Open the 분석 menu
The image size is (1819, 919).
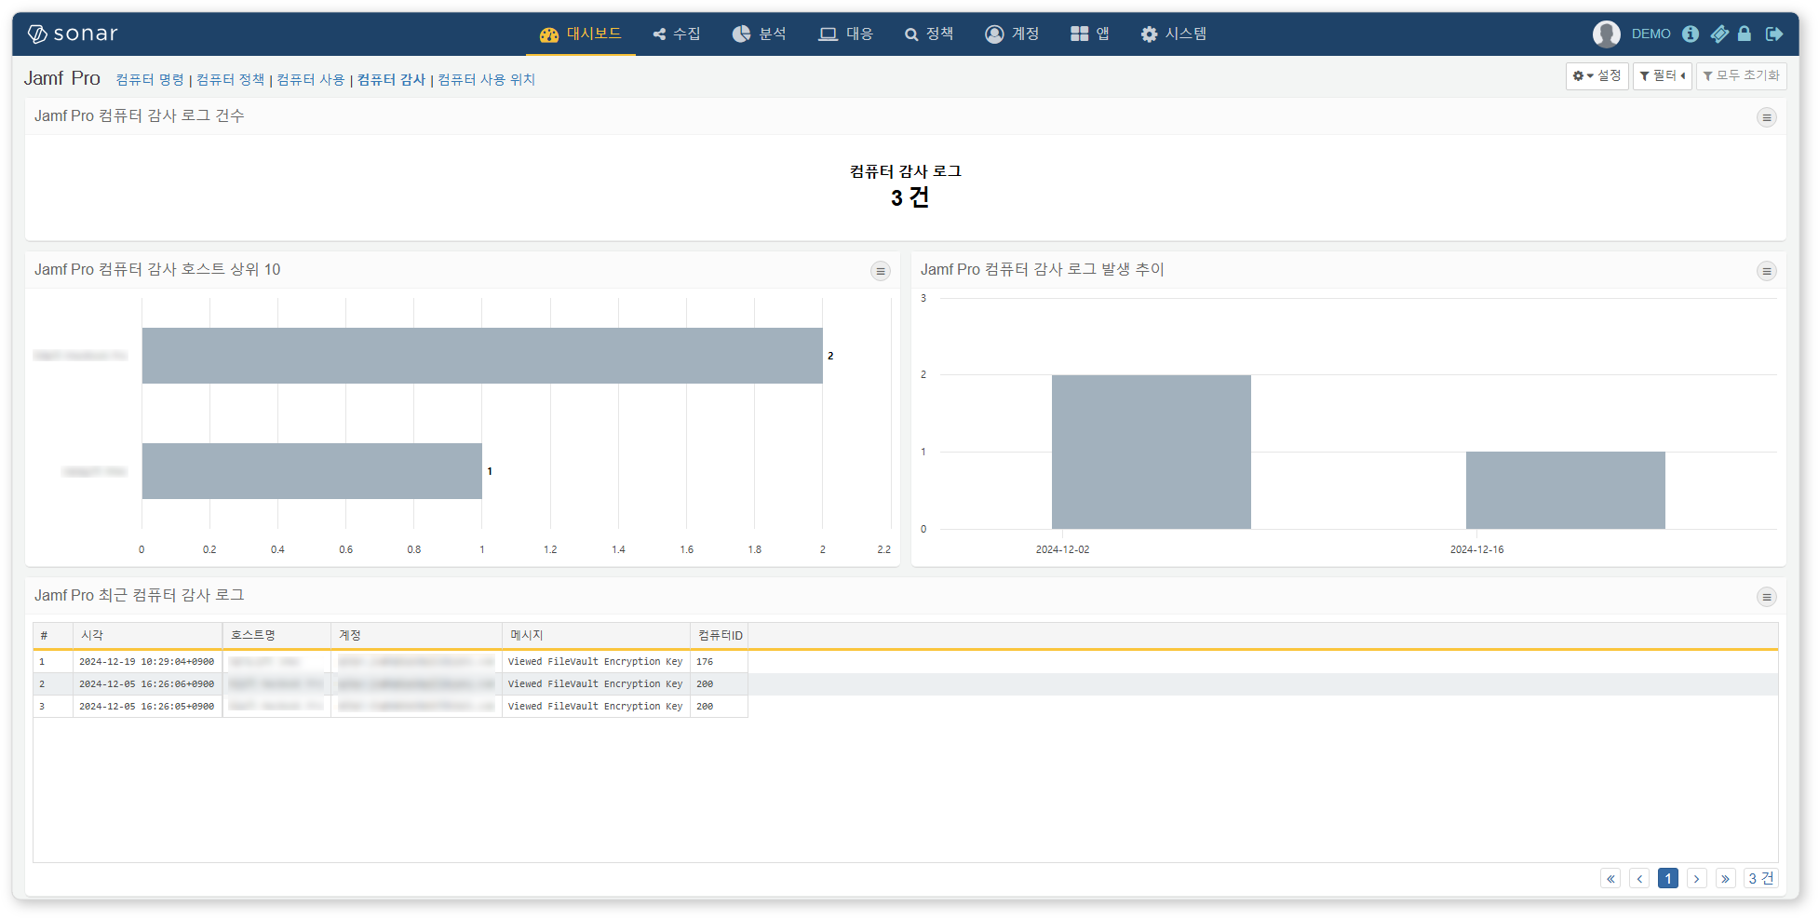point(759,34)
